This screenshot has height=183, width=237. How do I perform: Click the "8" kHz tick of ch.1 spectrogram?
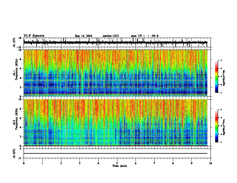21,59
